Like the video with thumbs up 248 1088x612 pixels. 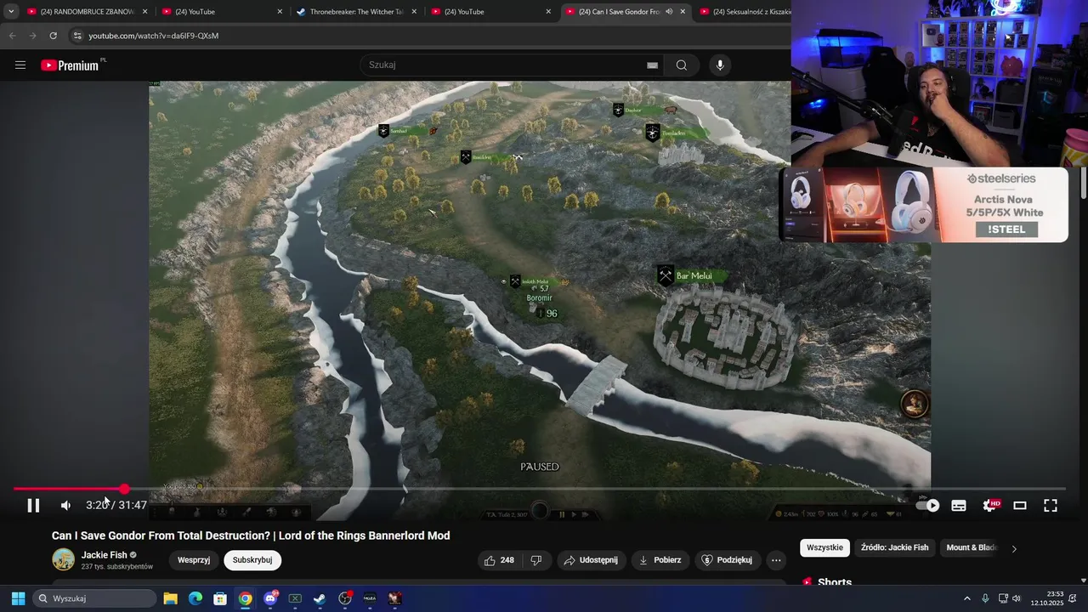tap(499, 560)
